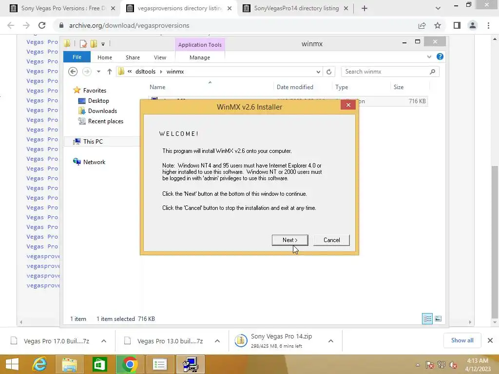Sort by the Type column
The height and width of the screenshot is (374, 499).
click(342, 87)
